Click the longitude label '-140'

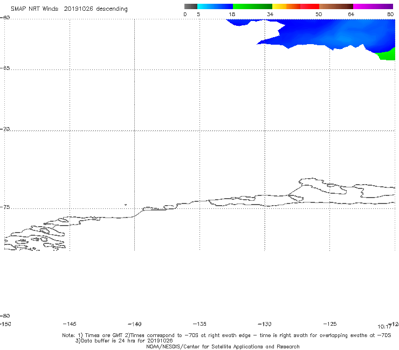point(135,324)
